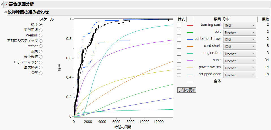Open the red triangle menu for 競合原因分析
This screenshot has width=271, height=130.
(x=7, y=4)
